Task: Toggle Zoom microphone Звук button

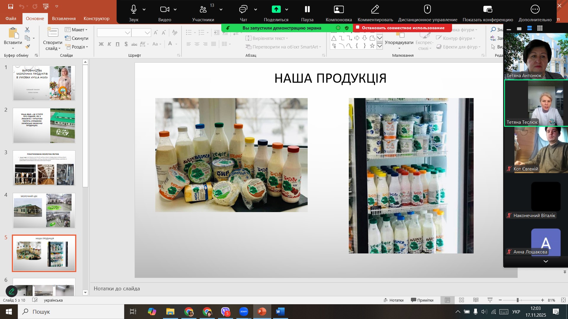Action: (x=133, y=9)
